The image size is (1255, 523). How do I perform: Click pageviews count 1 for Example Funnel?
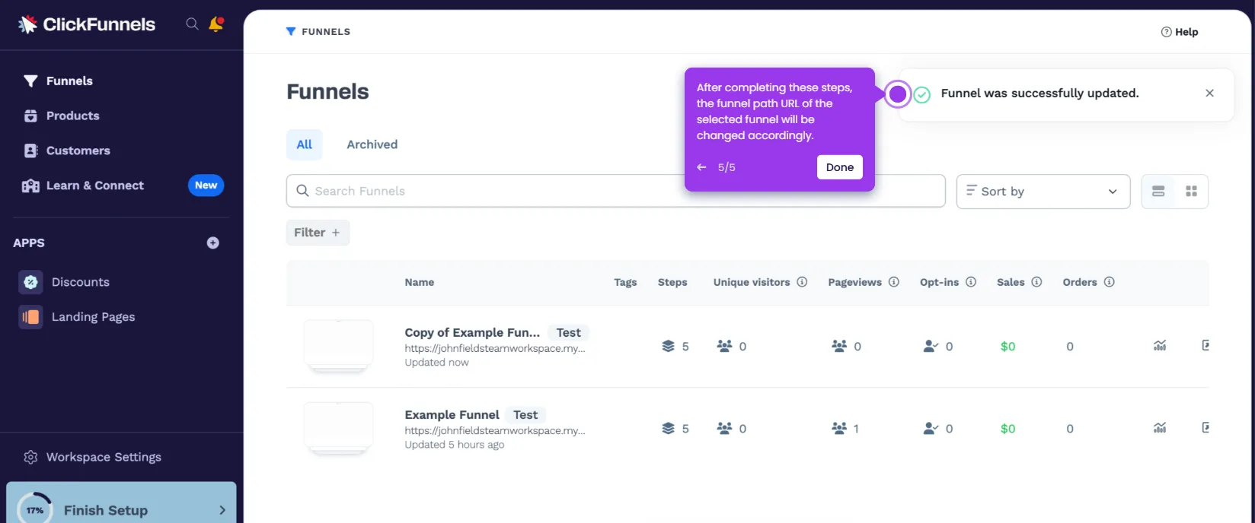pyautogui.click(x=856, y=429)
